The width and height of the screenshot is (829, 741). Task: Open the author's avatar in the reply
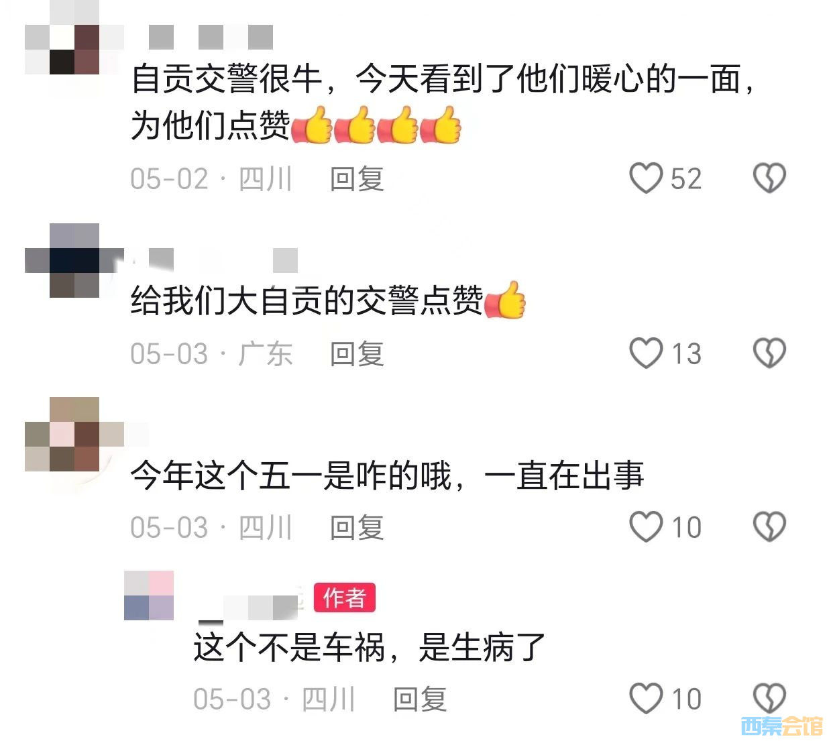point(149,595)
